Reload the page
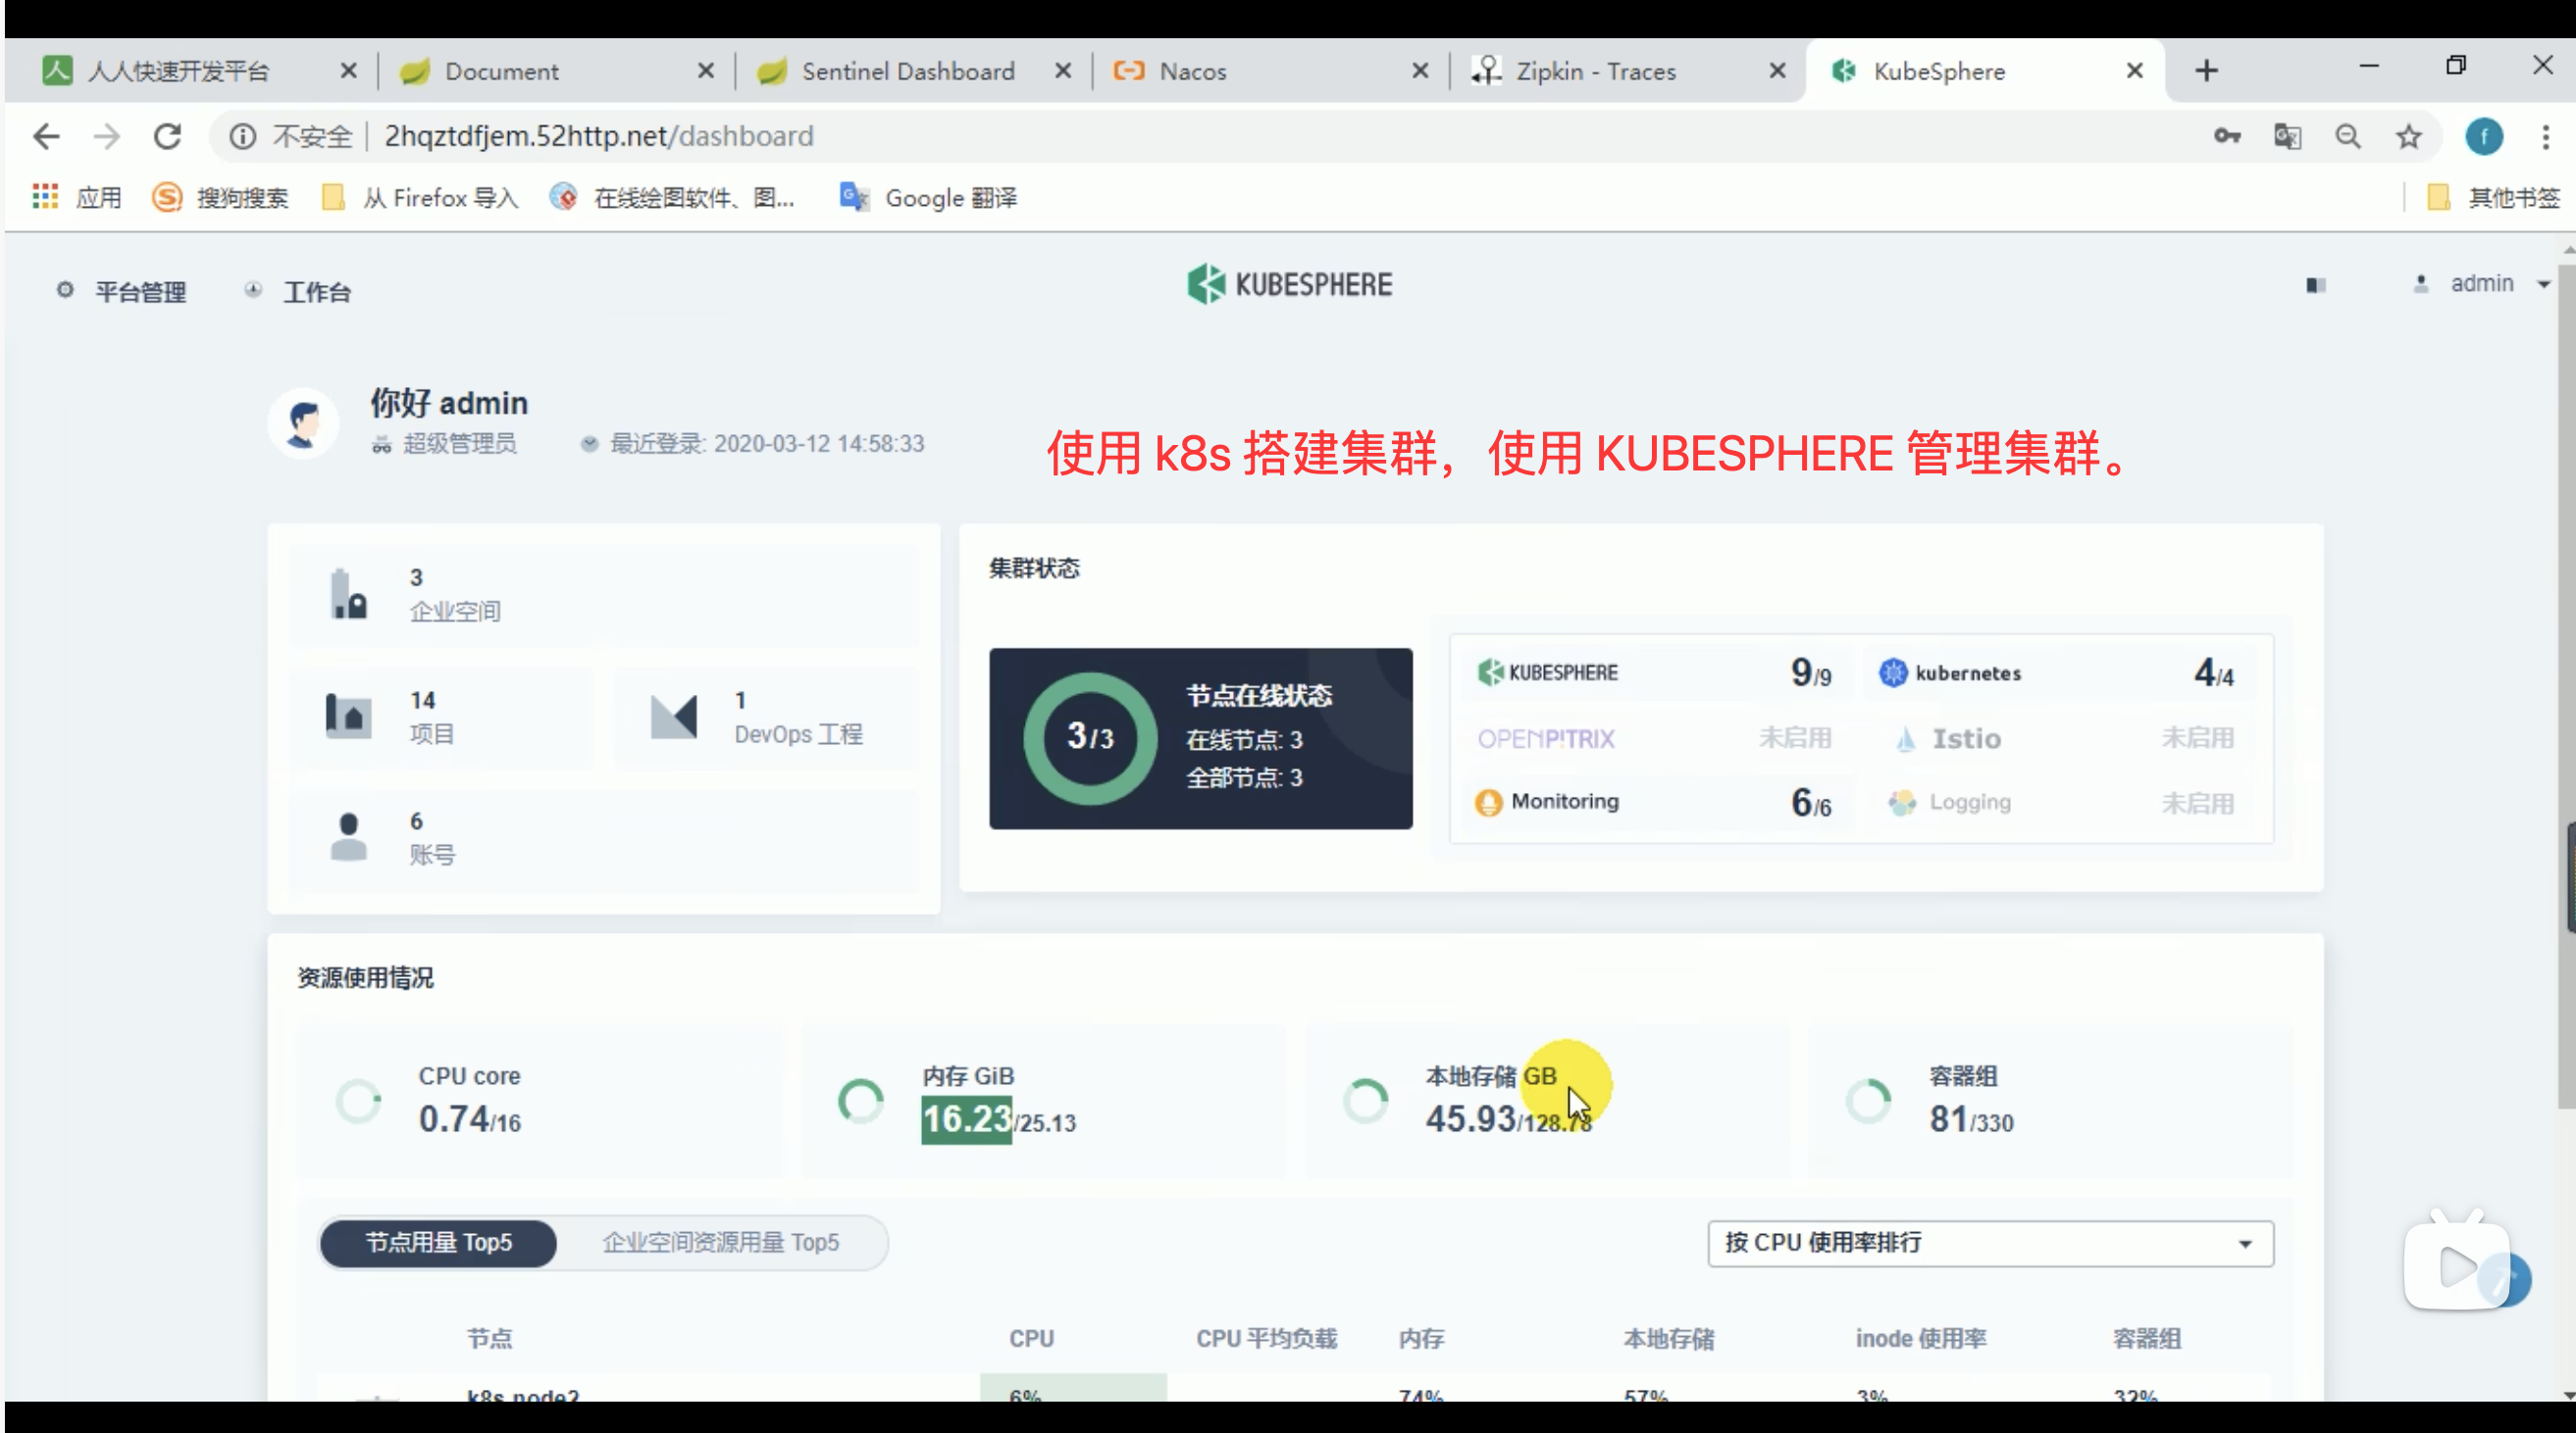 pos(167,136)
